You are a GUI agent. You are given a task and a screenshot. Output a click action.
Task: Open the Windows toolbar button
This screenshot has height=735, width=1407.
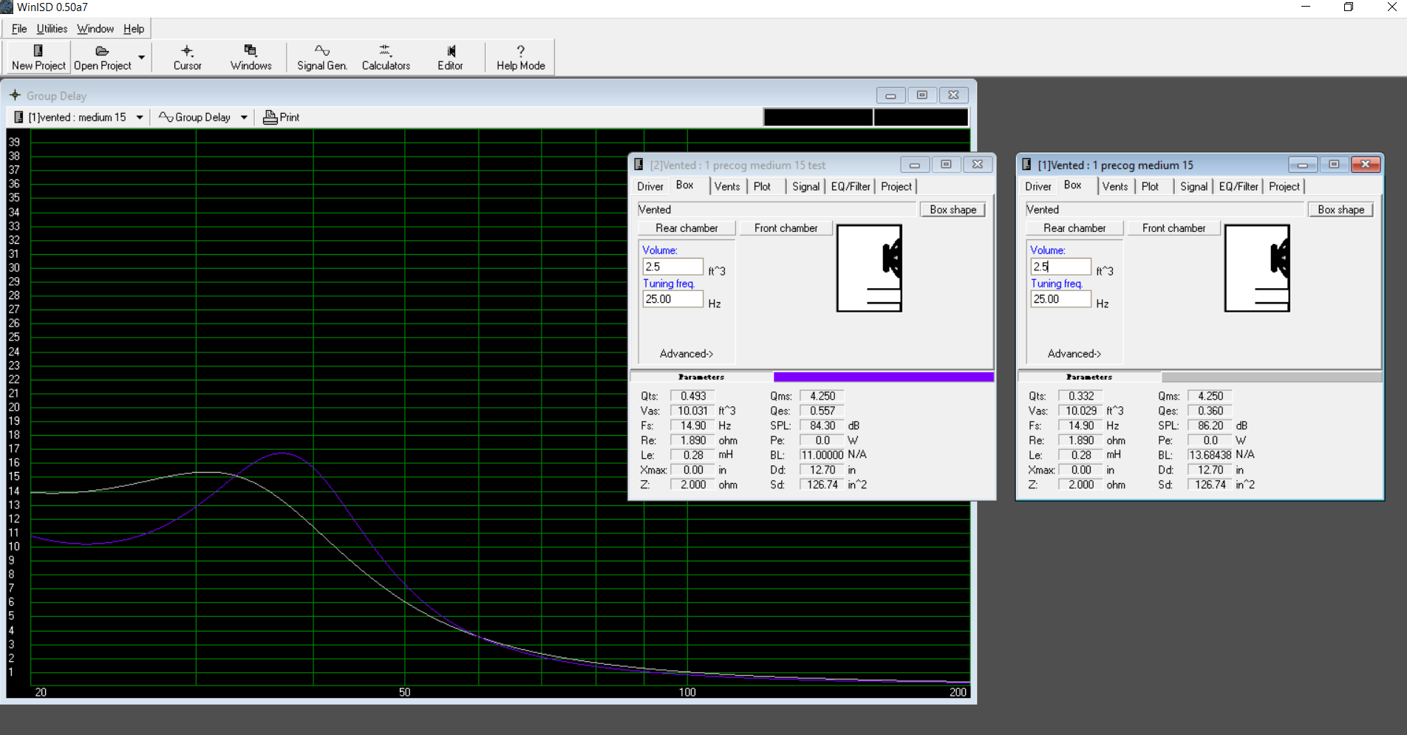click(251, 57)
